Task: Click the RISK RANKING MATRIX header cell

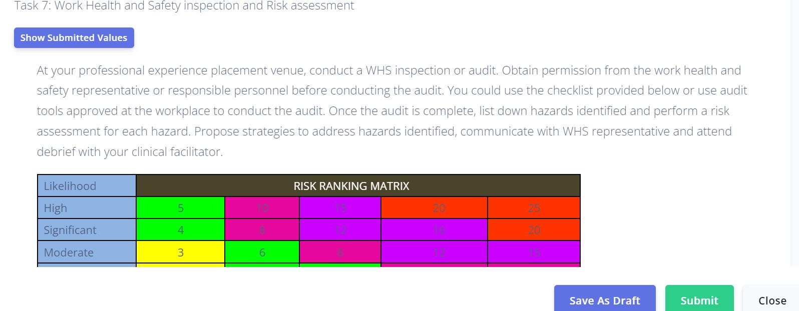Action: point(351,185)
